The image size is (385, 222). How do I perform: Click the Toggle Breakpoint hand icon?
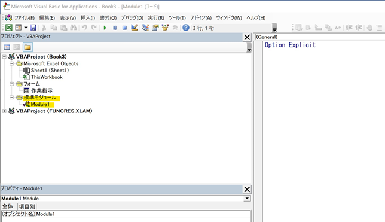coord(369,28)
